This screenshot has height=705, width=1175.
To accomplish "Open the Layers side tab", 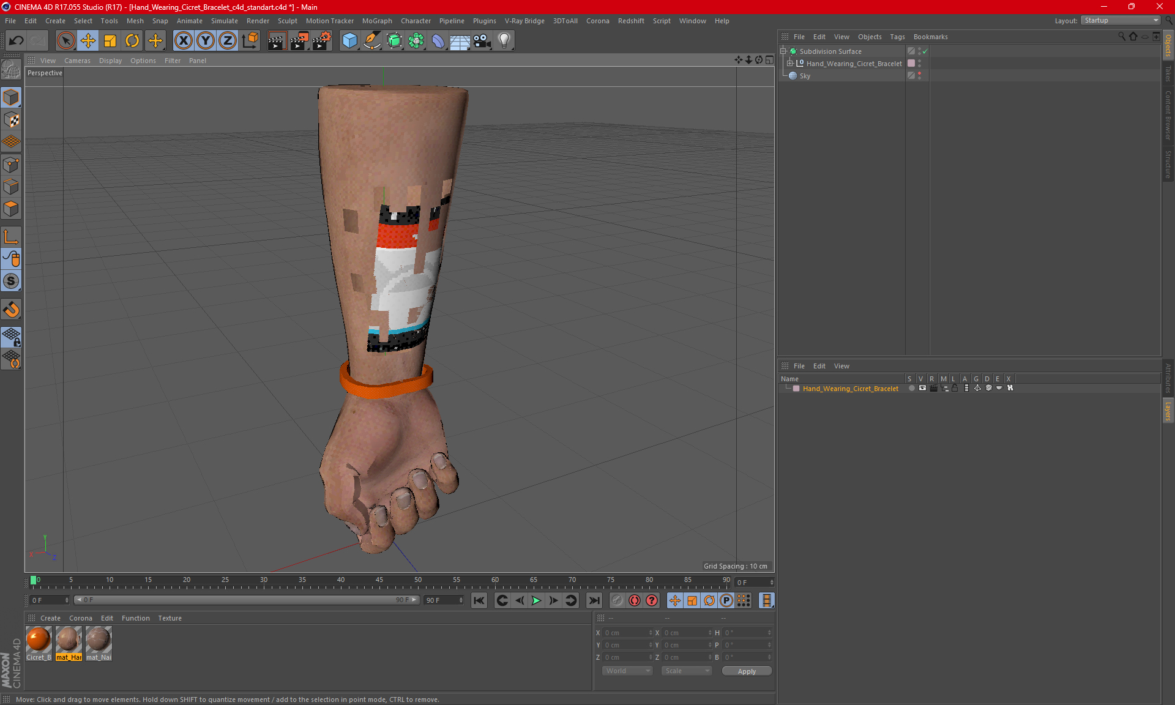I will [1168, 411].
